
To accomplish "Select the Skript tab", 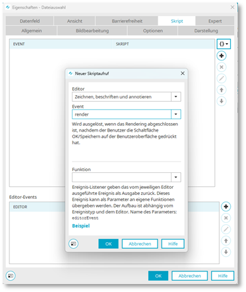I will click(x=177, y=21).
